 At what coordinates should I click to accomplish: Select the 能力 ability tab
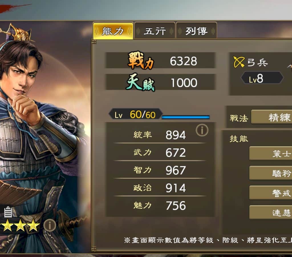point(113,31)
